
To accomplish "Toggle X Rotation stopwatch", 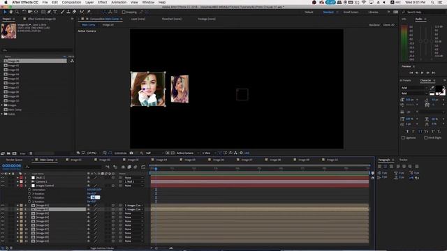I will click(x=29, y=194).
